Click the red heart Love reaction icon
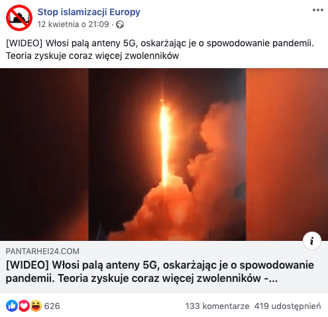Image resolution: width=328 pixels, height=317 pixels. pyautogui.click(x=24, y=306)
